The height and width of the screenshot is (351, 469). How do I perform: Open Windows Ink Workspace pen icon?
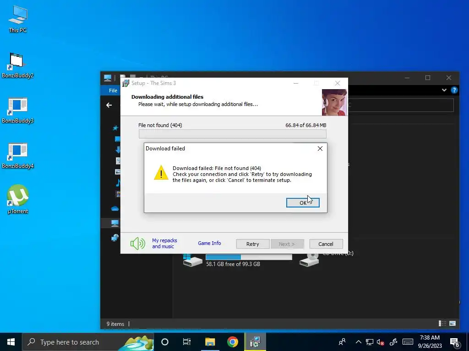pyautogui.click(x=393, y=342)
